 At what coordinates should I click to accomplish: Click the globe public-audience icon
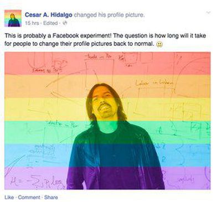click(x=65, y=23)
